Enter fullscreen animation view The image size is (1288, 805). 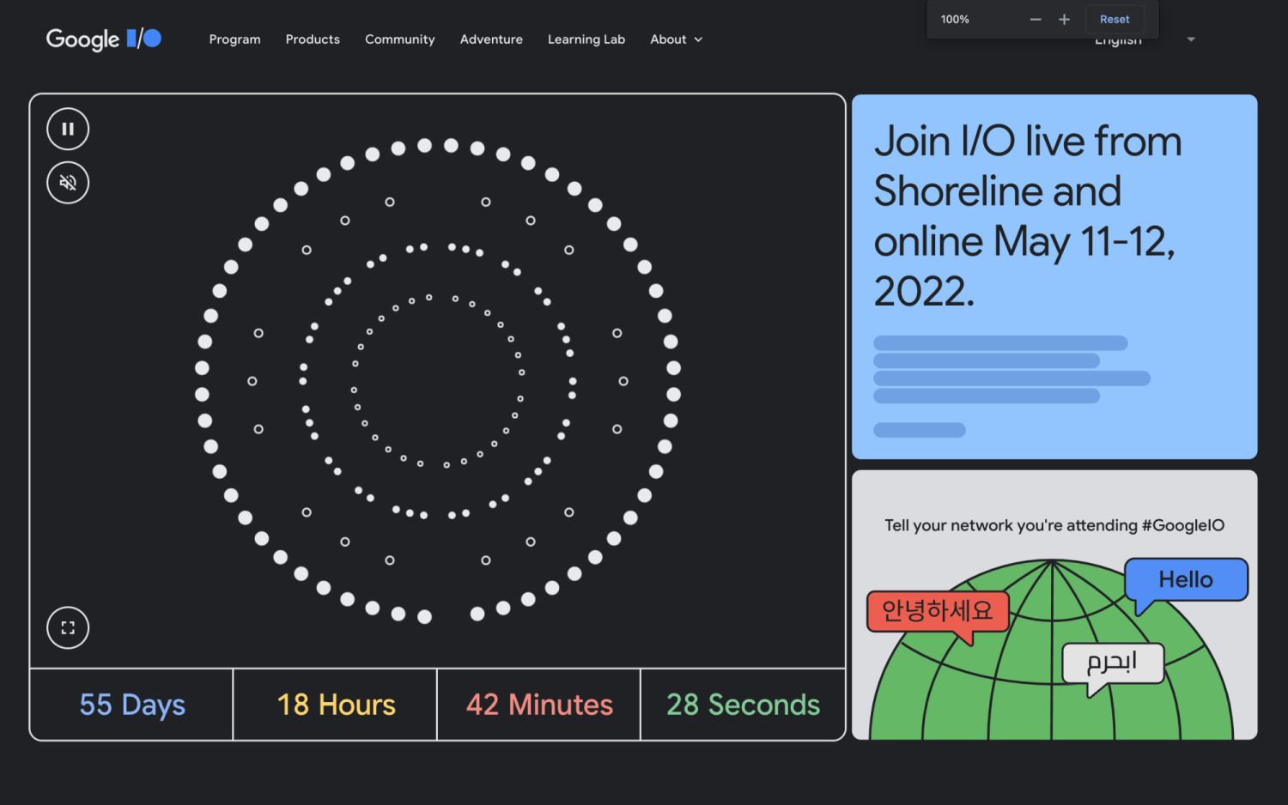pos(68,627)
